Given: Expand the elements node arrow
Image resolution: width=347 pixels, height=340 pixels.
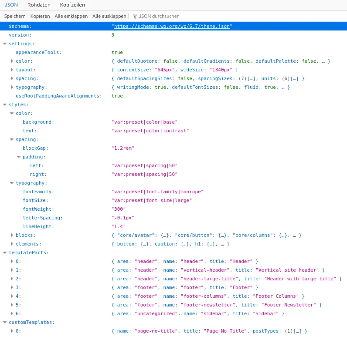Looking at the screenshot, I should coord(12,244).
